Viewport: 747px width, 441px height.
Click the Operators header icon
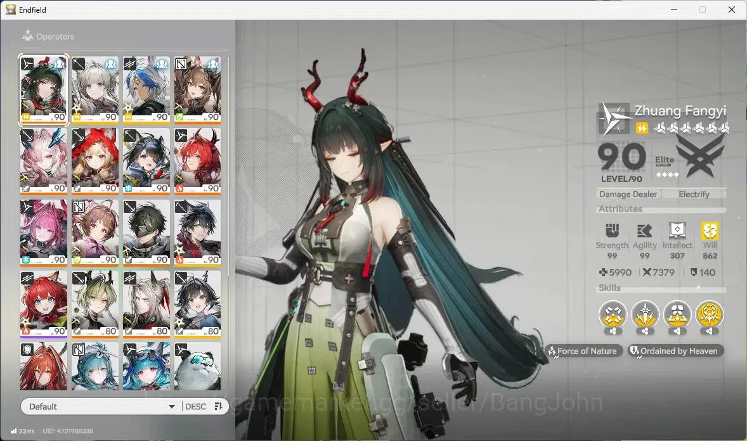[28, 35]
